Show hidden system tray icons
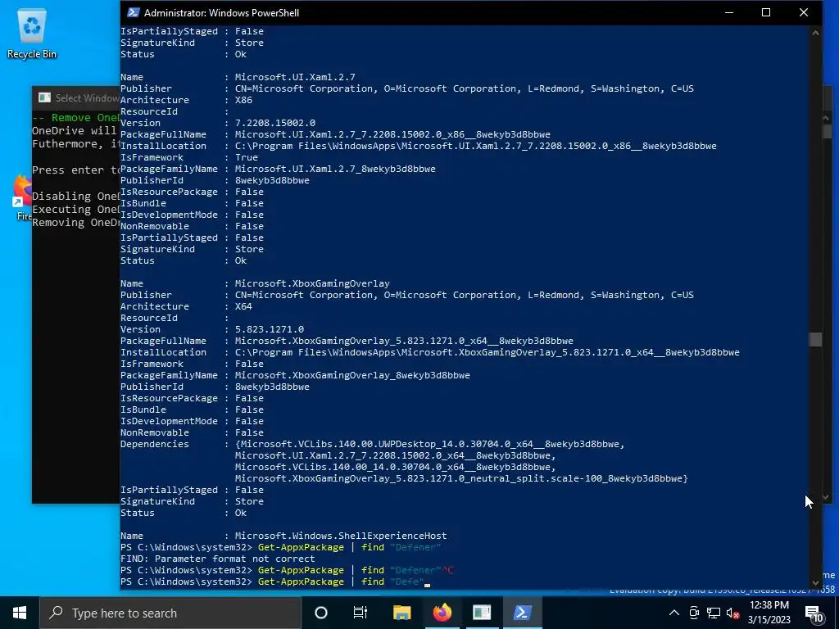Image resolution: width=839 pixels, height=629 pixels. (x=674, y=613)
